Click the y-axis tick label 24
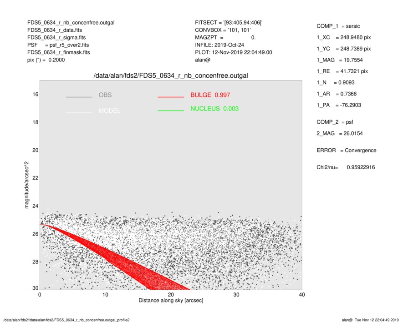The height and width of the screenshot is (322, 403). pos(36,206)
